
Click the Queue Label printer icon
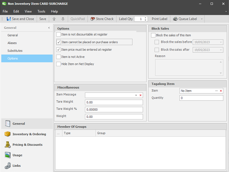(x=175, y=19)
